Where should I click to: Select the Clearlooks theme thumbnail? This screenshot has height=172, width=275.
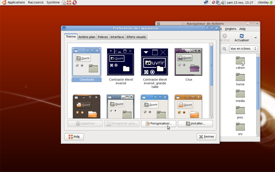pos(87,62)
